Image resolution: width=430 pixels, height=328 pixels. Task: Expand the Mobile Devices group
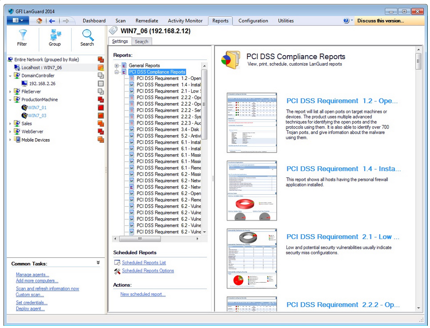[10, 140]
